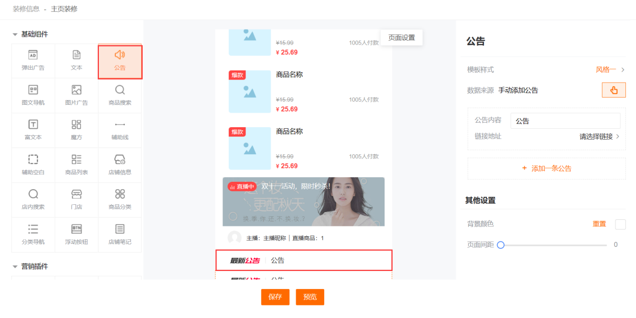The height and width of the screenshot is (318, 636).
Task: Select the 店铺信息 store info component
Action: pyautogui.click(x=120, y=165)
